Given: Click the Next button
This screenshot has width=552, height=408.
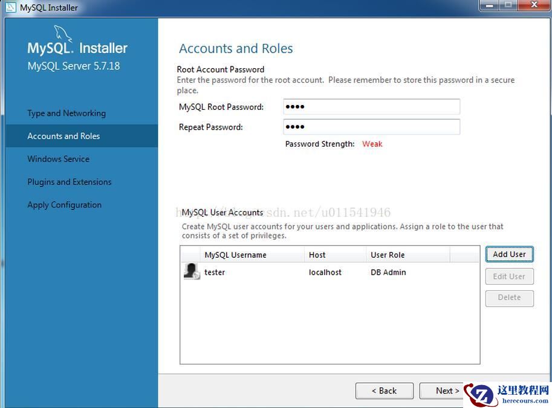Looking at the screenshot, I should (445, 390).
